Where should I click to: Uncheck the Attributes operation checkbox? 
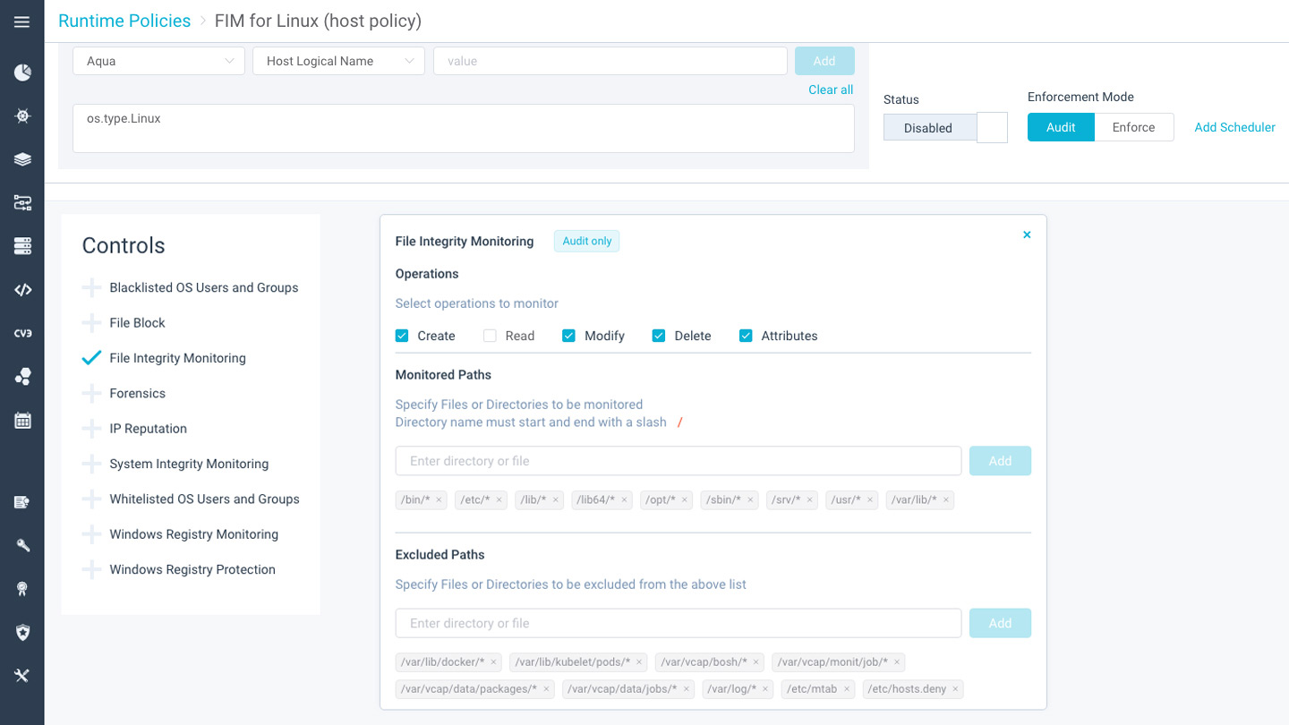click(746, 336)
